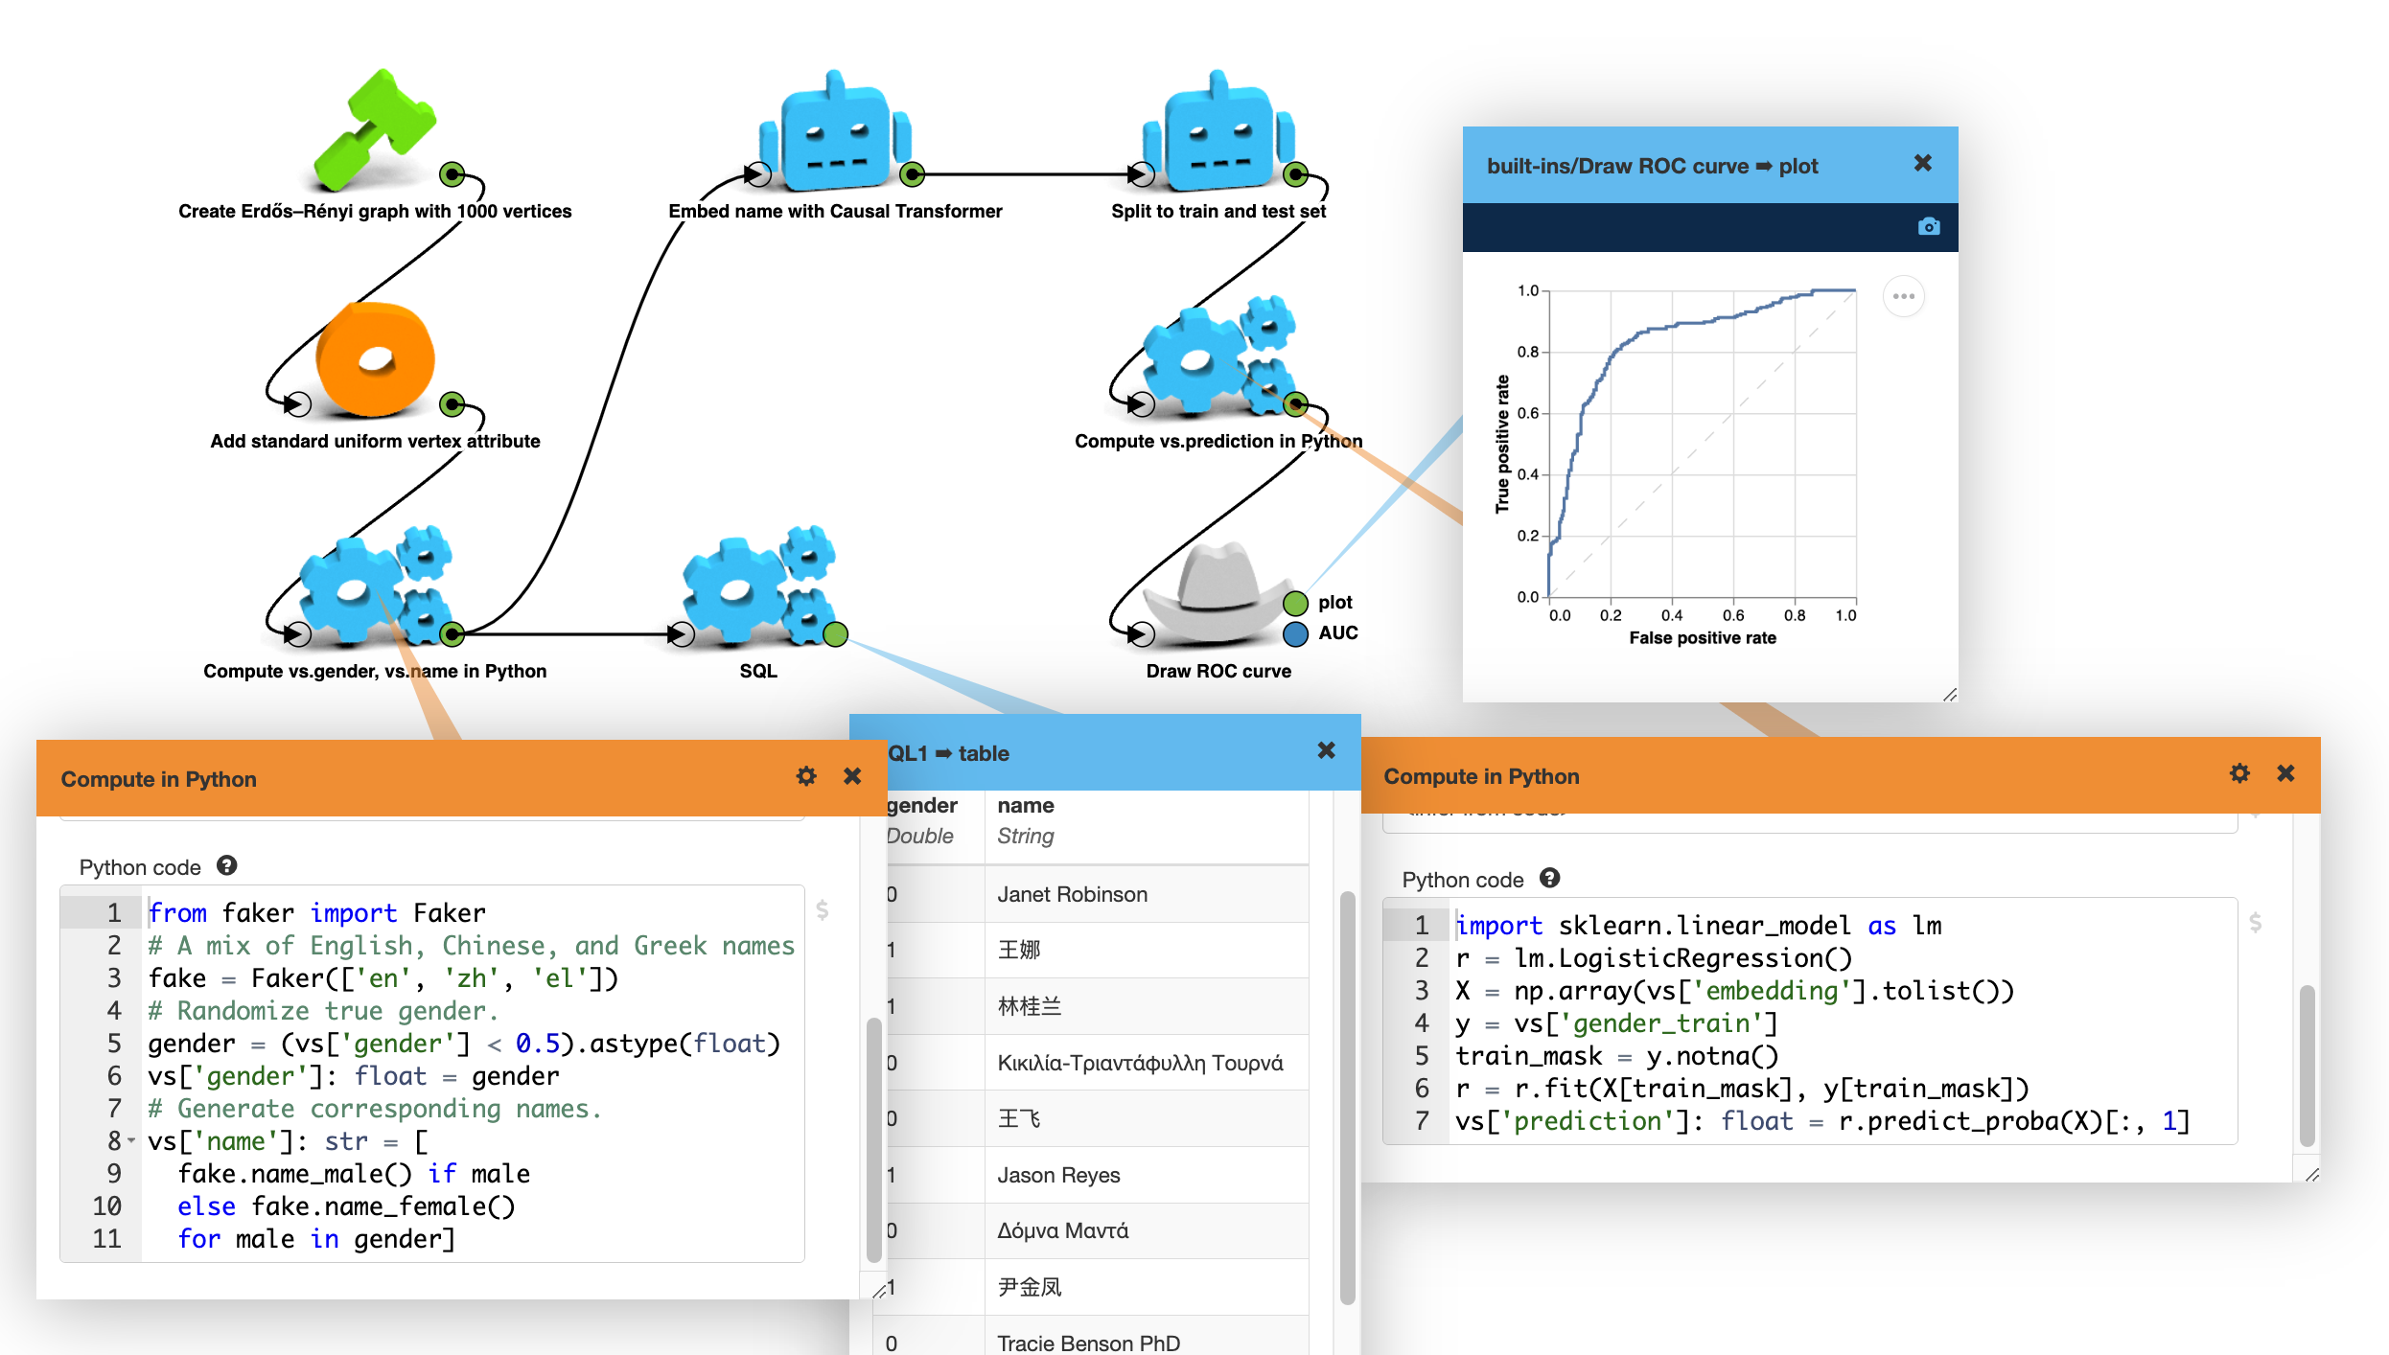This screenshot has width=2389, height=1355.
Task: Click the scrollbar in left Compute in Python popup
Action: click(873, 1139)
